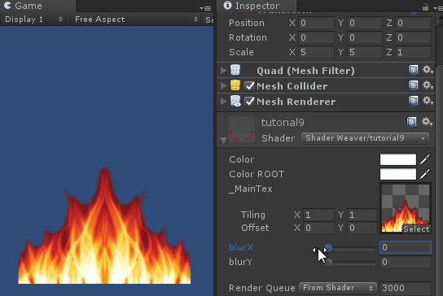Image resolution: width=443 pixels, height=296 pixels.
Task: Click the blurX property label
Action: [241, 247]
